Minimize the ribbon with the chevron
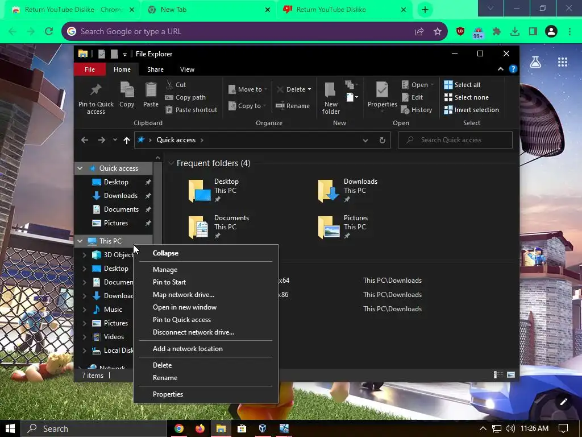 500,69
